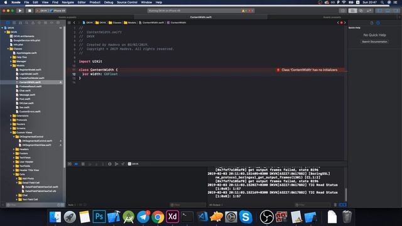Clear console with the trash icon
The image size is (402, 226).
tap(335, 205)
